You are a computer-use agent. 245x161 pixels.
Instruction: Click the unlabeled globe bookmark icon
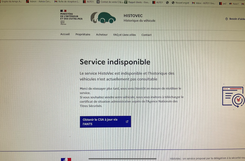click(x=167, y=2)
